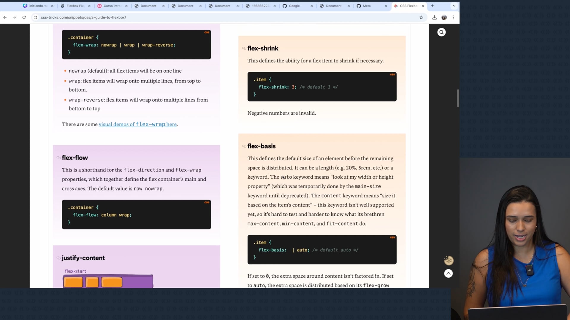Screen dimensions: 570x320
Task: Click the anchor link icon beside flex-shrink
Action: pos(244,48)
